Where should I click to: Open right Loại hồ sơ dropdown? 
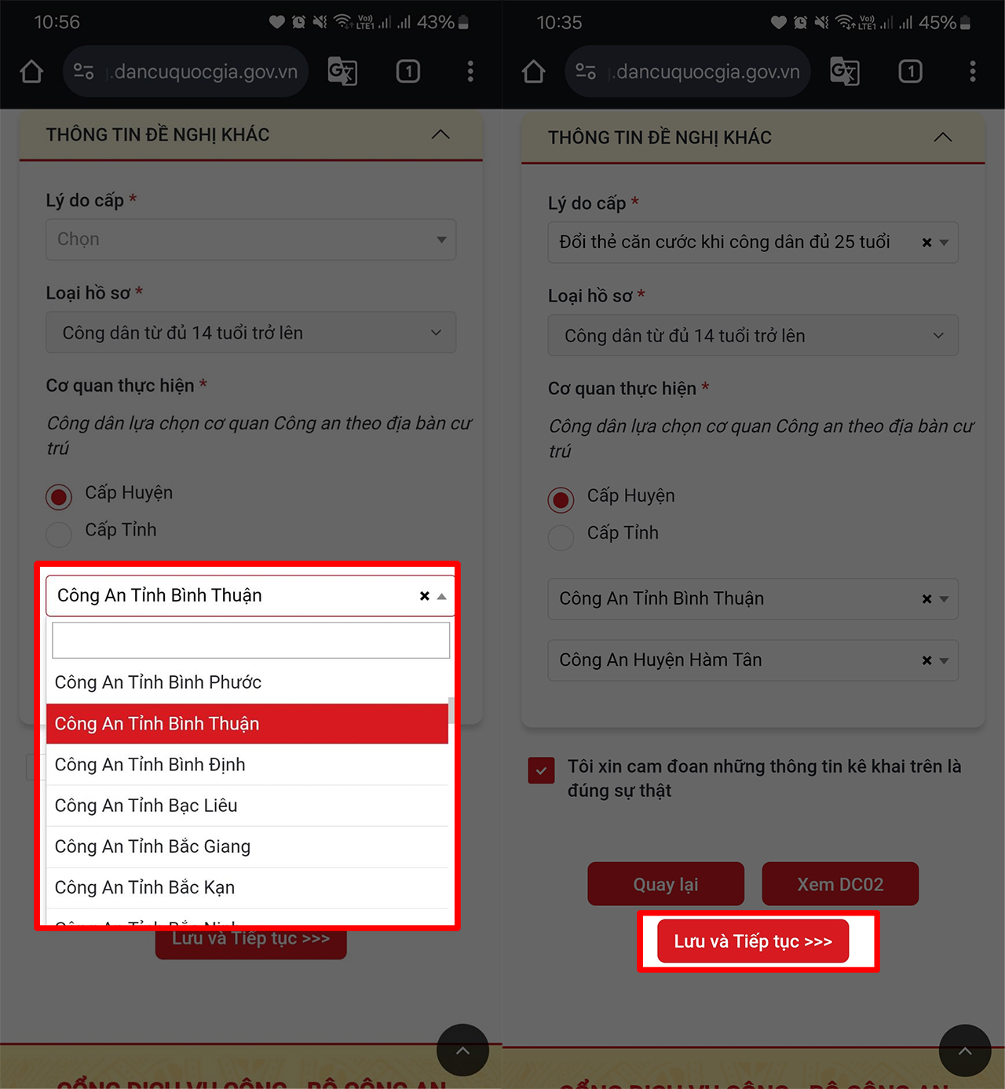pos(753,335)
